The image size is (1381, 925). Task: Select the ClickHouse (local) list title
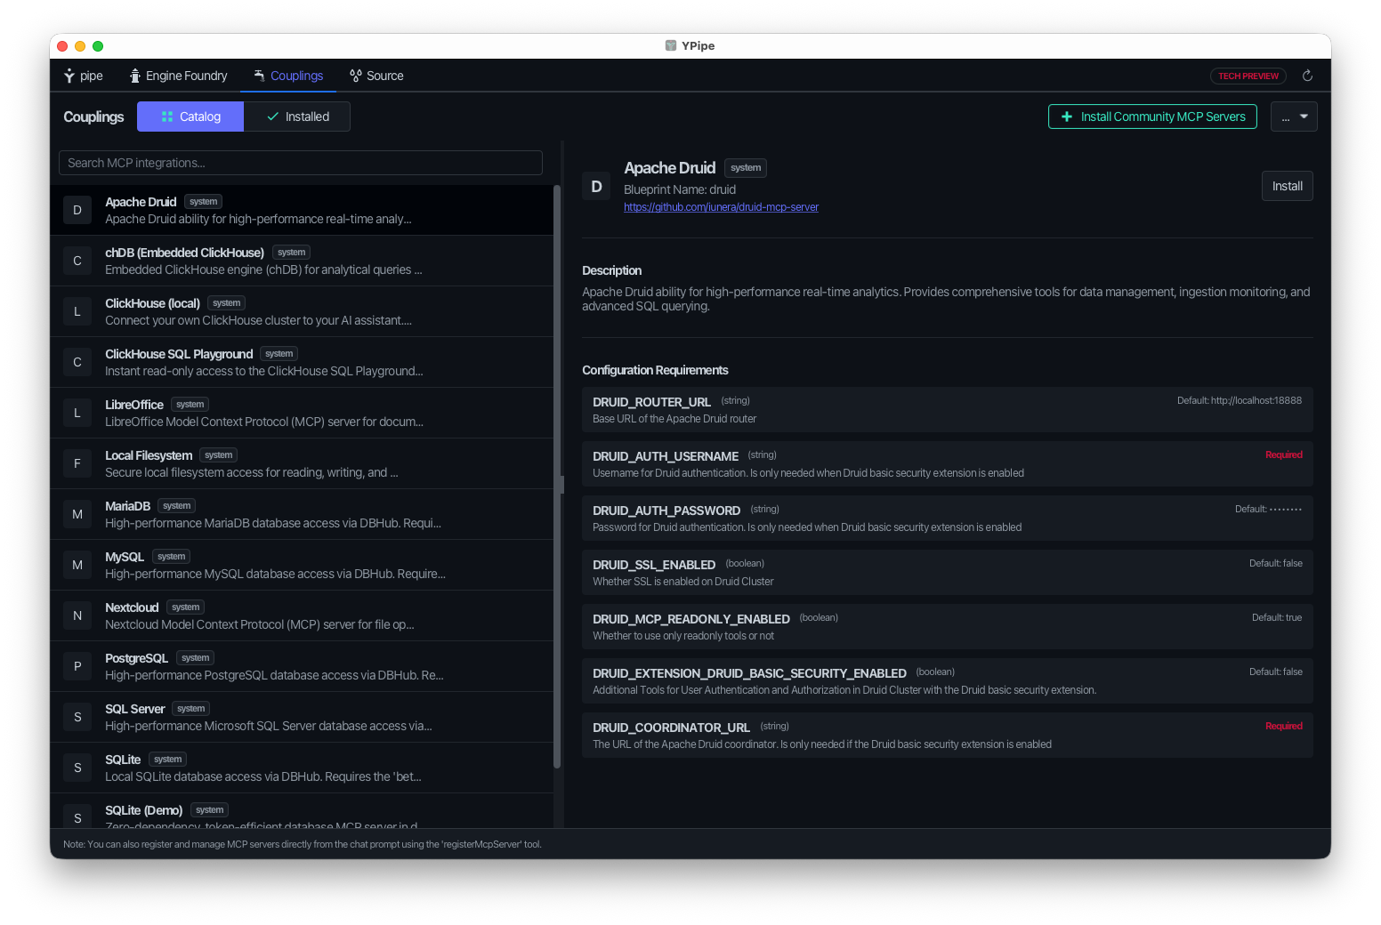(x=152, y=303)
